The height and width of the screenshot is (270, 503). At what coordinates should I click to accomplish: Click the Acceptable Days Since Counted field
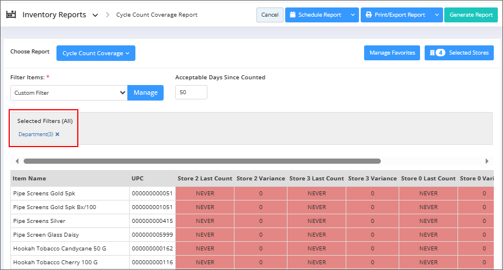coord(191,92)
